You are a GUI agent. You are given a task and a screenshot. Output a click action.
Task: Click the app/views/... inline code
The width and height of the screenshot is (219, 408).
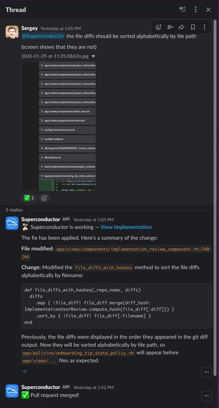pyautogui.click(x=39, y=361)
